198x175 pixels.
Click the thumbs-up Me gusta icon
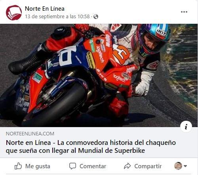coord(18,166)
